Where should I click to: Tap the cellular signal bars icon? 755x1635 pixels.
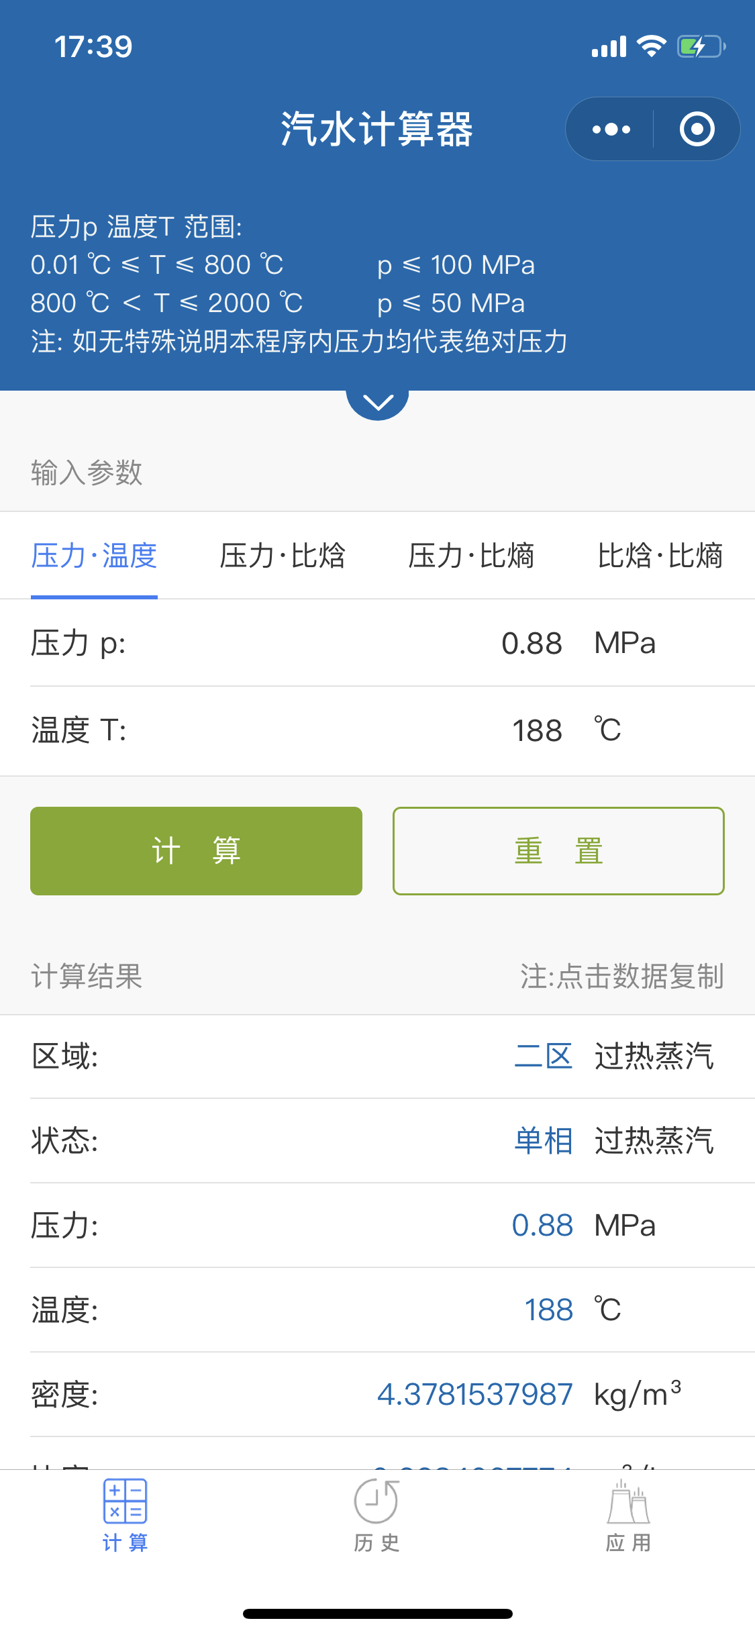tap(609, 47)
